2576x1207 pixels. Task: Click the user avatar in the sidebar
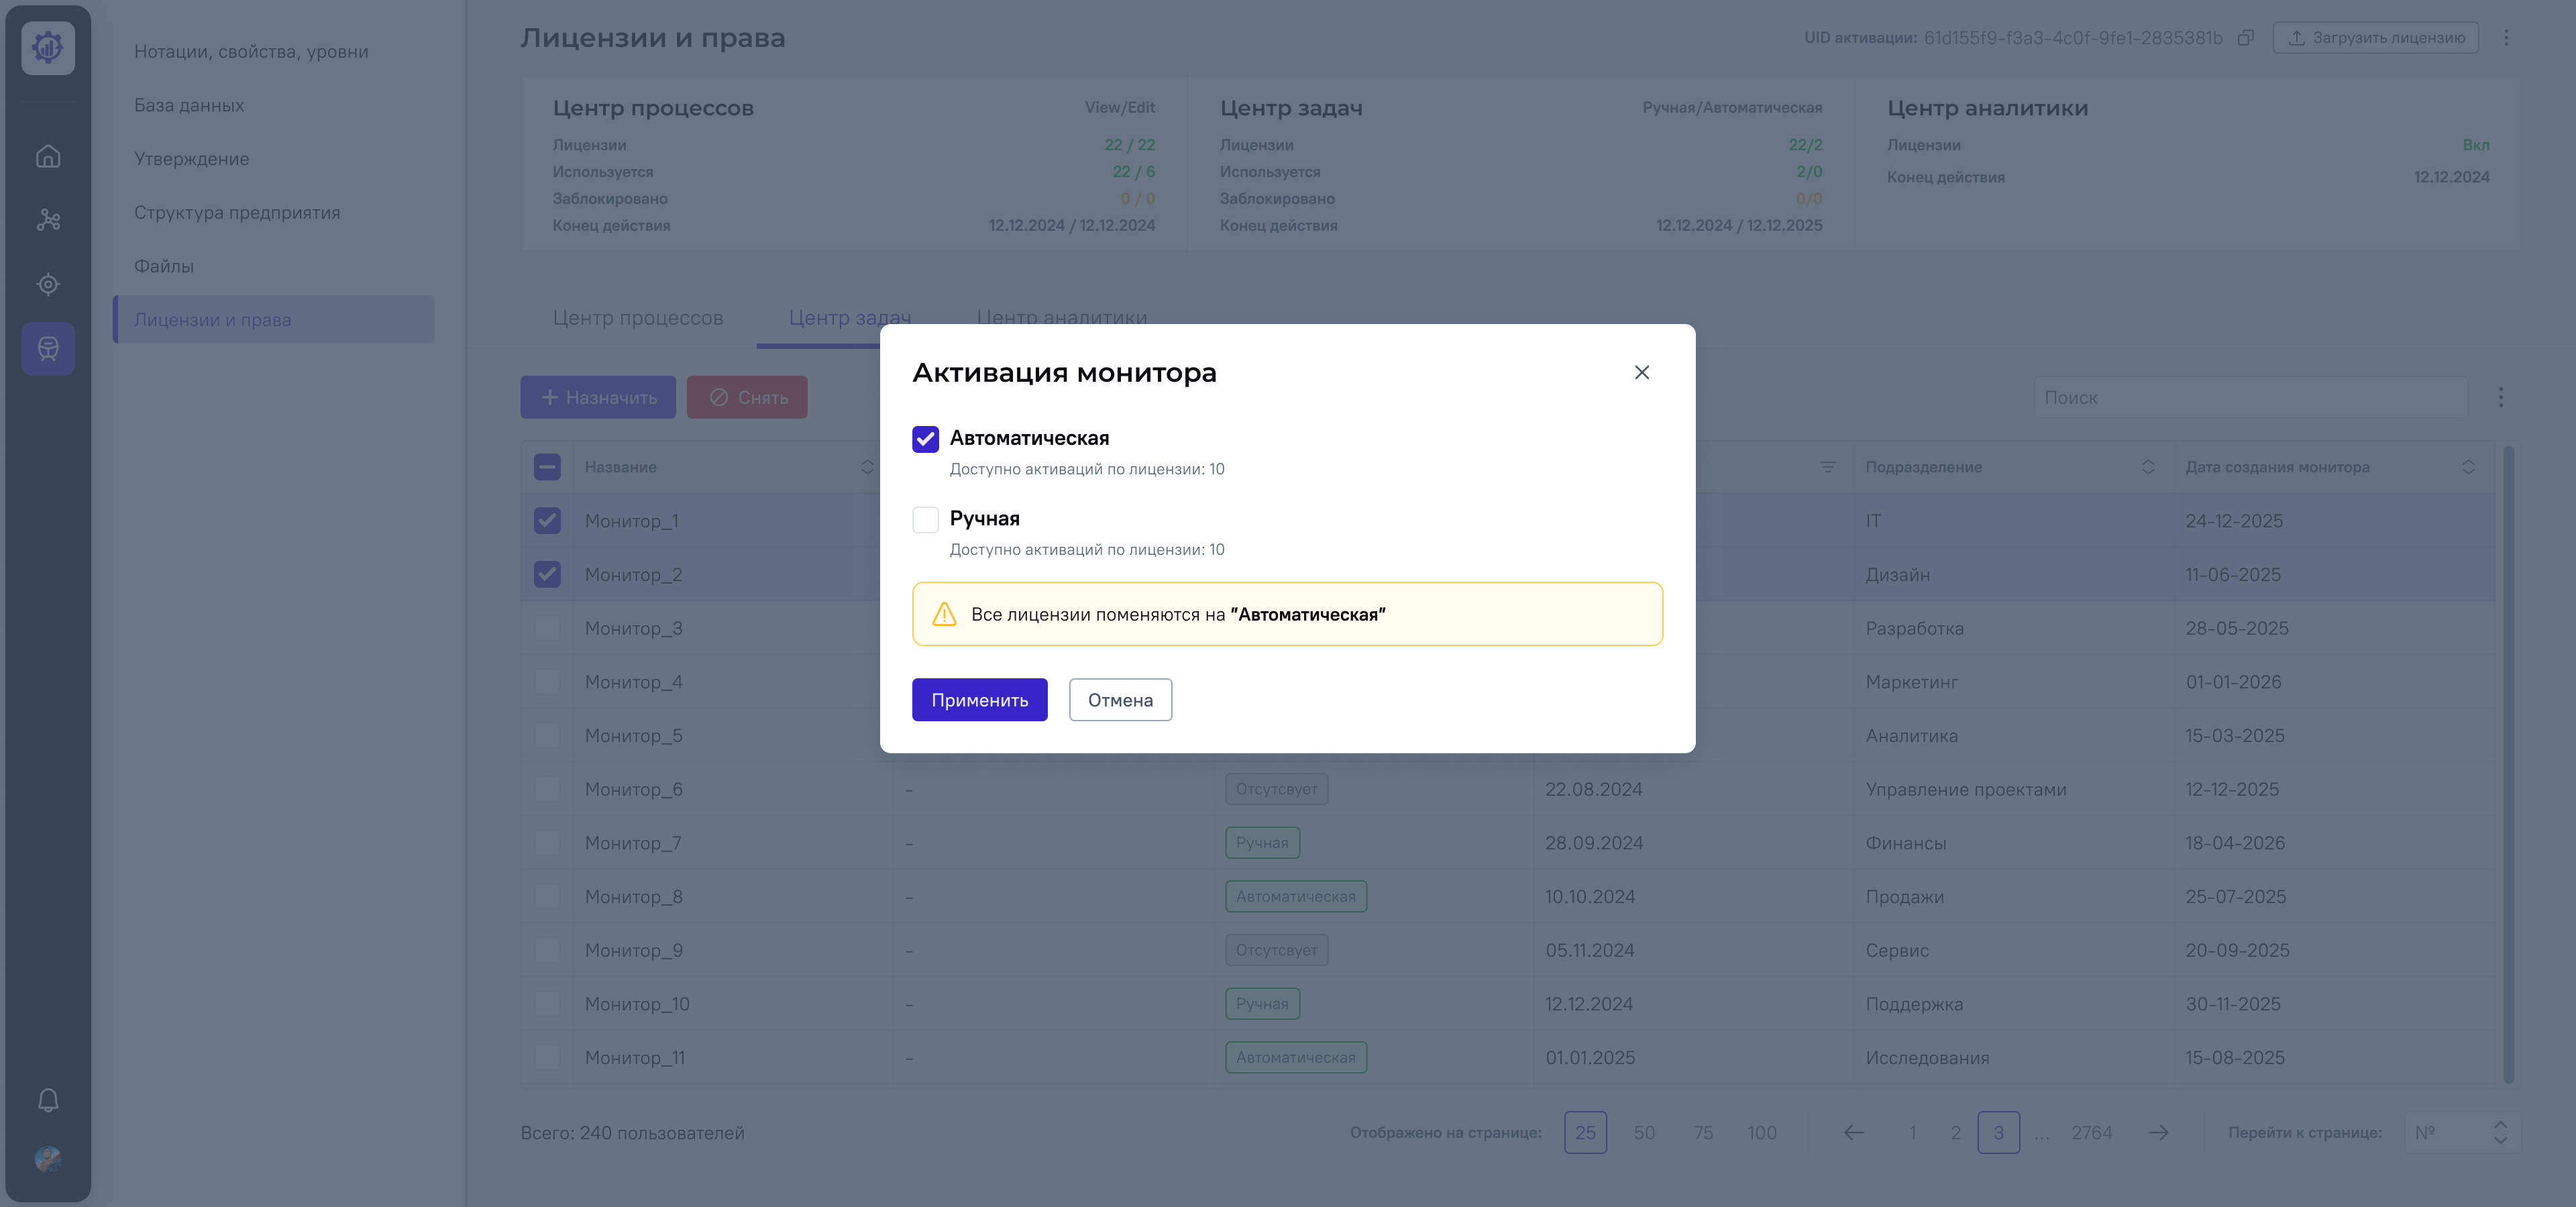(x=48, y=1159)
